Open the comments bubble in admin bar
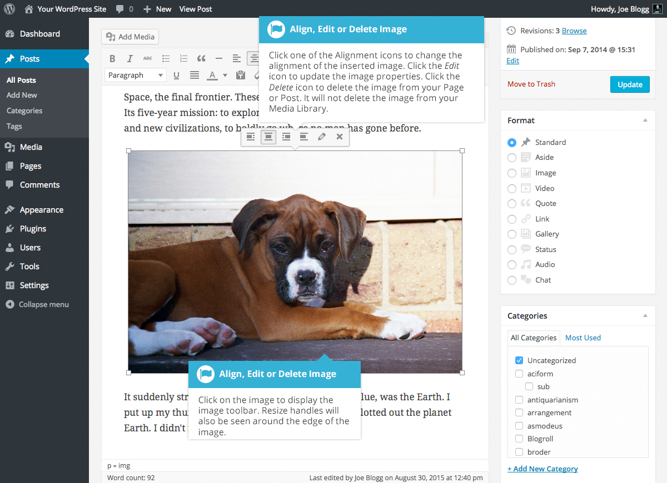 (125, 9)
